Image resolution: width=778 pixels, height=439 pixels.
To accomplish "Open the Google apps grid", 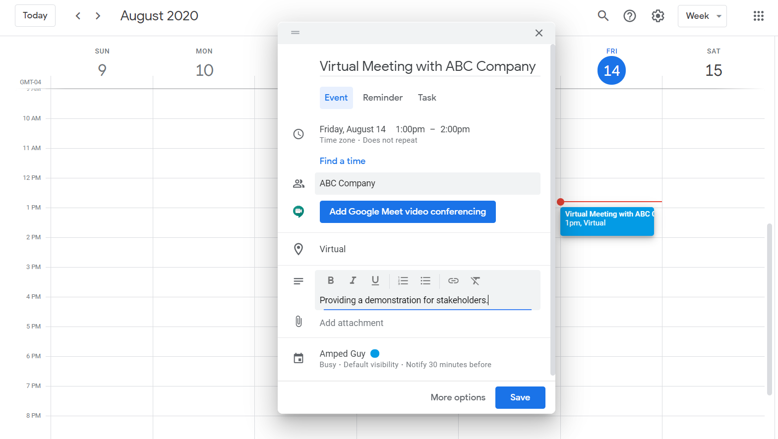I will click(759, 16).
